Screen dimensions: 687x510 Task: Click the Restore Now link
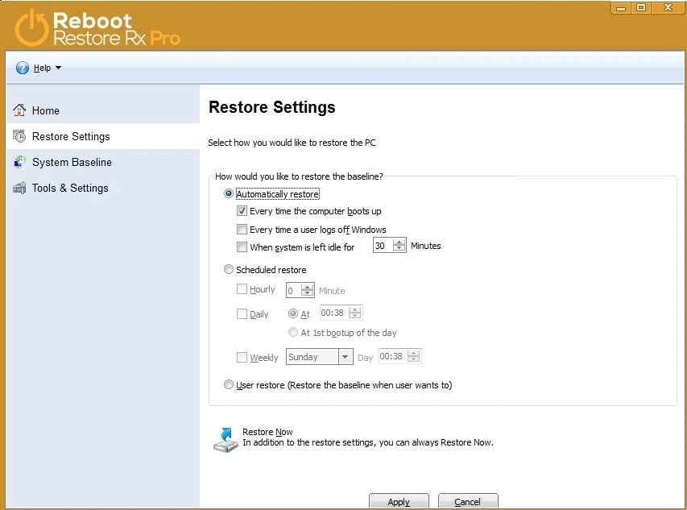[x=267, y=432]
